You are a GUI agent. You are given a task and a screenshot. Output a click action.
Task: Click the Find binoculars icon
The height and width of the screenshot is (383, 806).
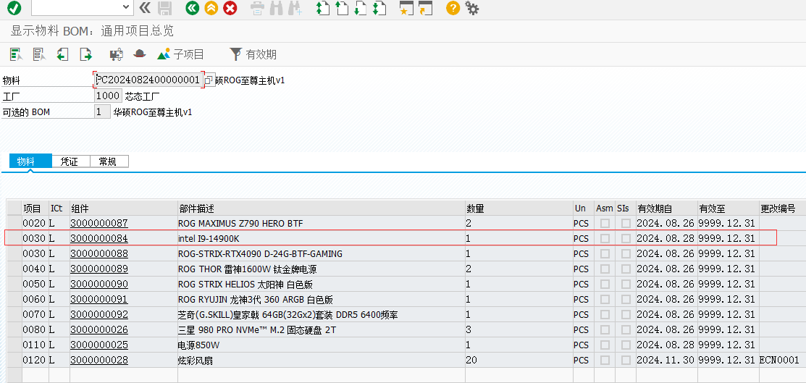pos(277,8)
